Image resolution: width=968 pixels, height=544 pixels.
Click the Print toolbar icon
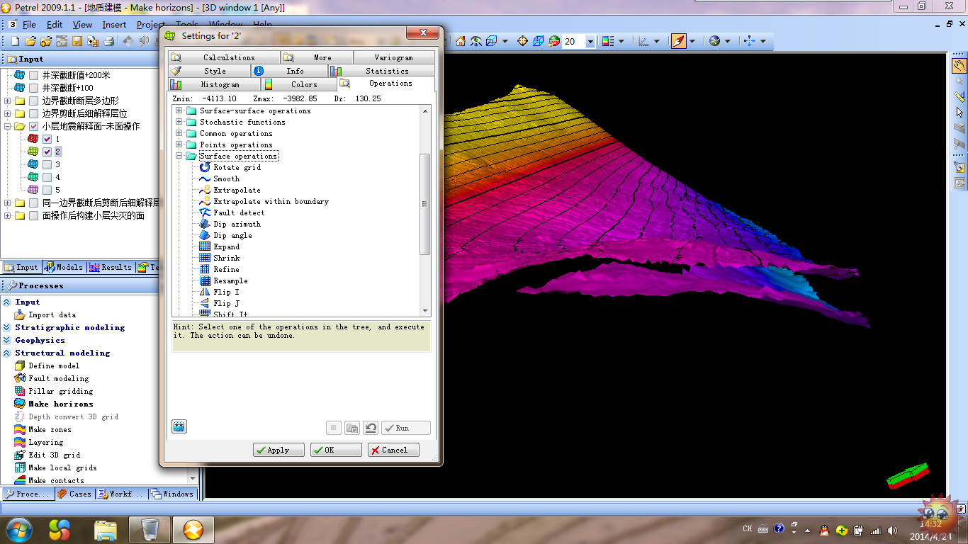pos(108,41)
